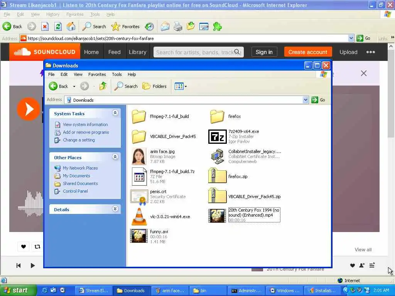Click the previous track control in player bar
395x296 pixels.
pyautogui.click(x=19, y=266)
